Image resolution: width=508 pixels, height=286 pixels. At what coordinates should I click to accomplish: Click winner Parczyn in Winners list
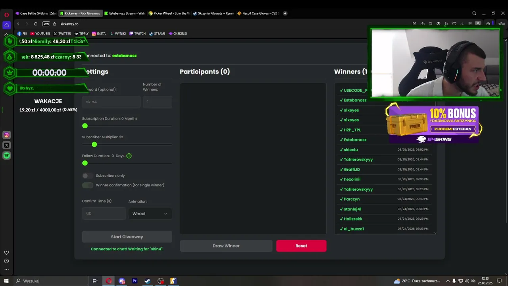click(352, 199)
